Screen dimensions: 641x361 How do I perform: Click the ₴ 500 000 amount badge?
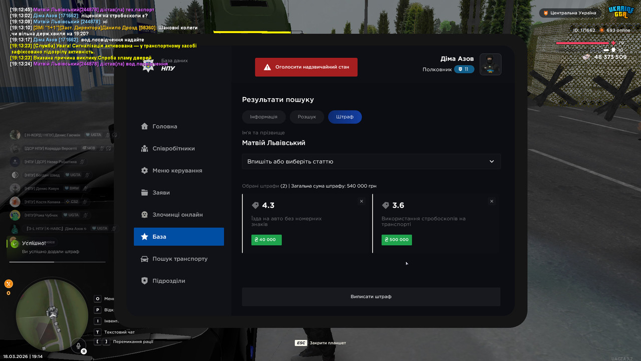coord(397,240)
